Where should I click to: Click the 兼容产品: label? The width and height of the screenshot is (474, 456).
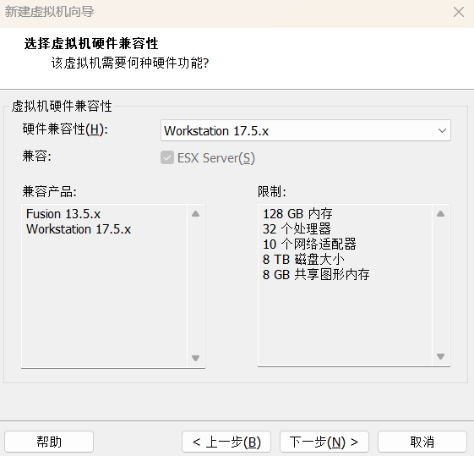coord(49,191)
